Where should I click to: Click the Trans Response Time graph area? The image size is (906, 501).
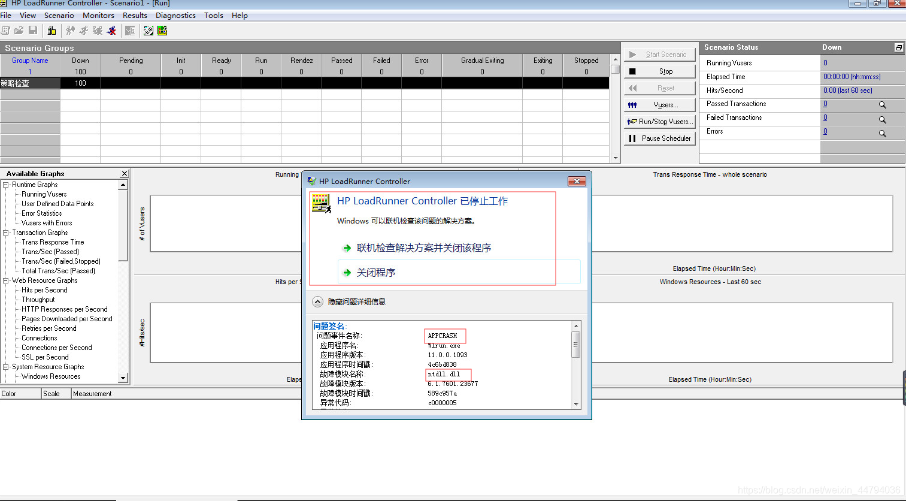741,224
